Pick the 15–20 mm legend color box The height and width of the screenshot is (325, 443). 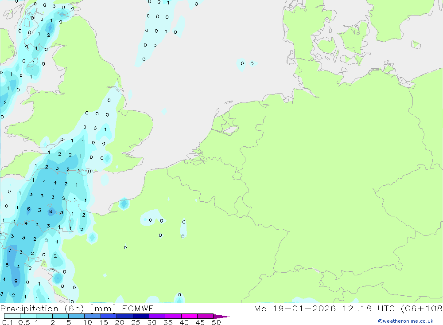pos(109,316)
